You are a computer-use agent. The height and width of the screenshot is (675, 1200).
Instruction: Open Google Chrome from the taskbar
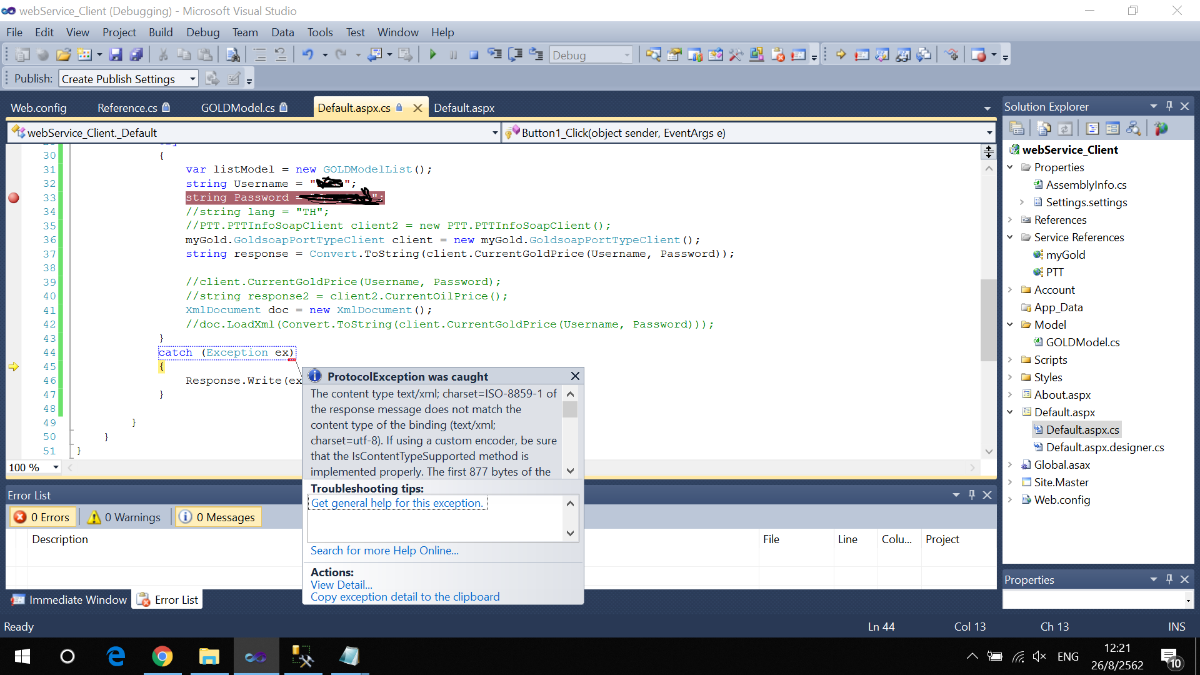(x=162, y=656)
